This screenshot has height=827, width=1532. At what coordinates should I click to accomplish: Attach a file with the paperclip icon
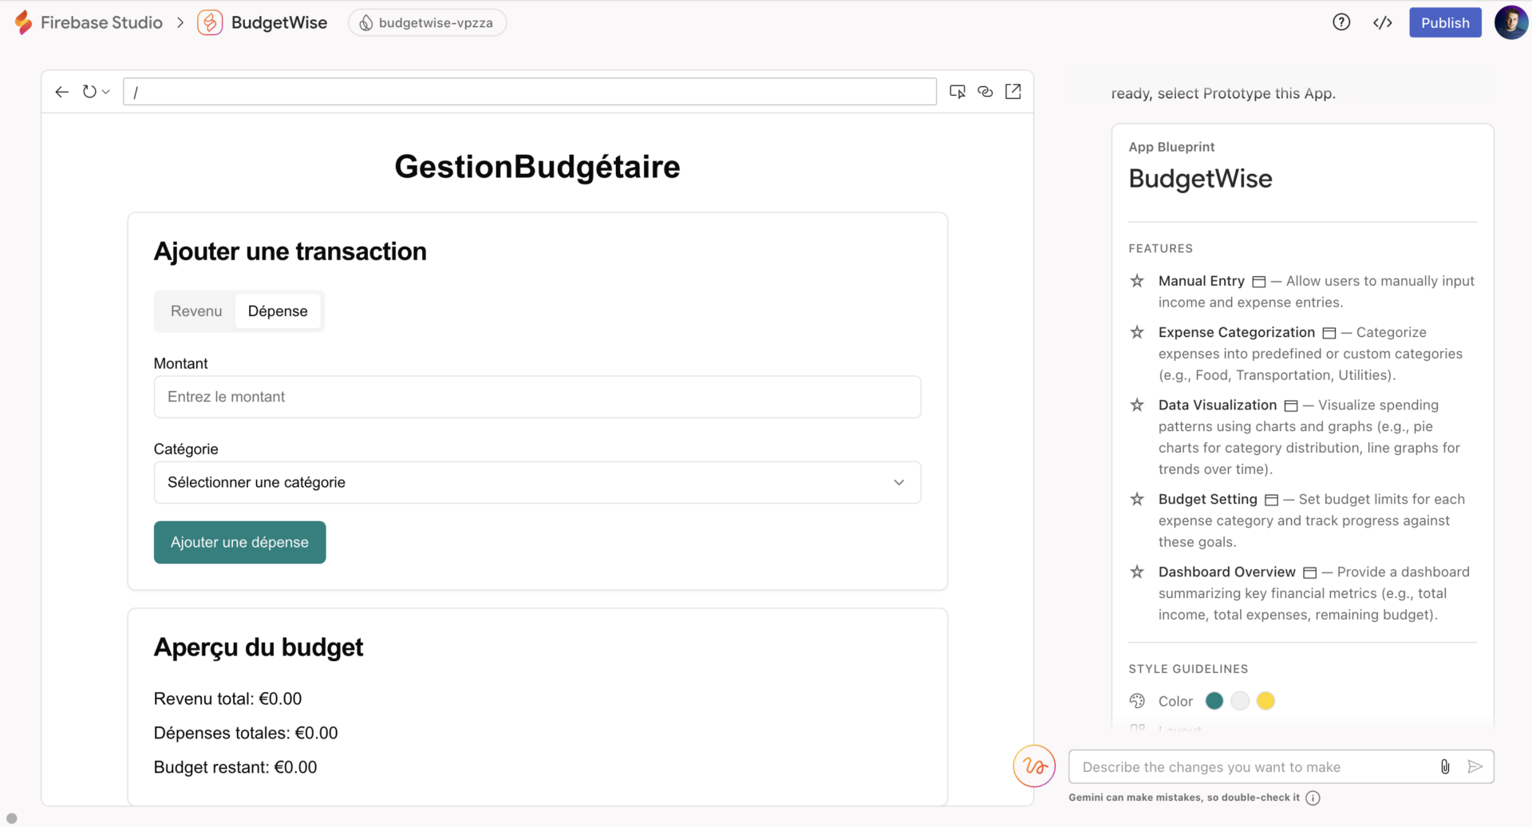(1445, 766)
